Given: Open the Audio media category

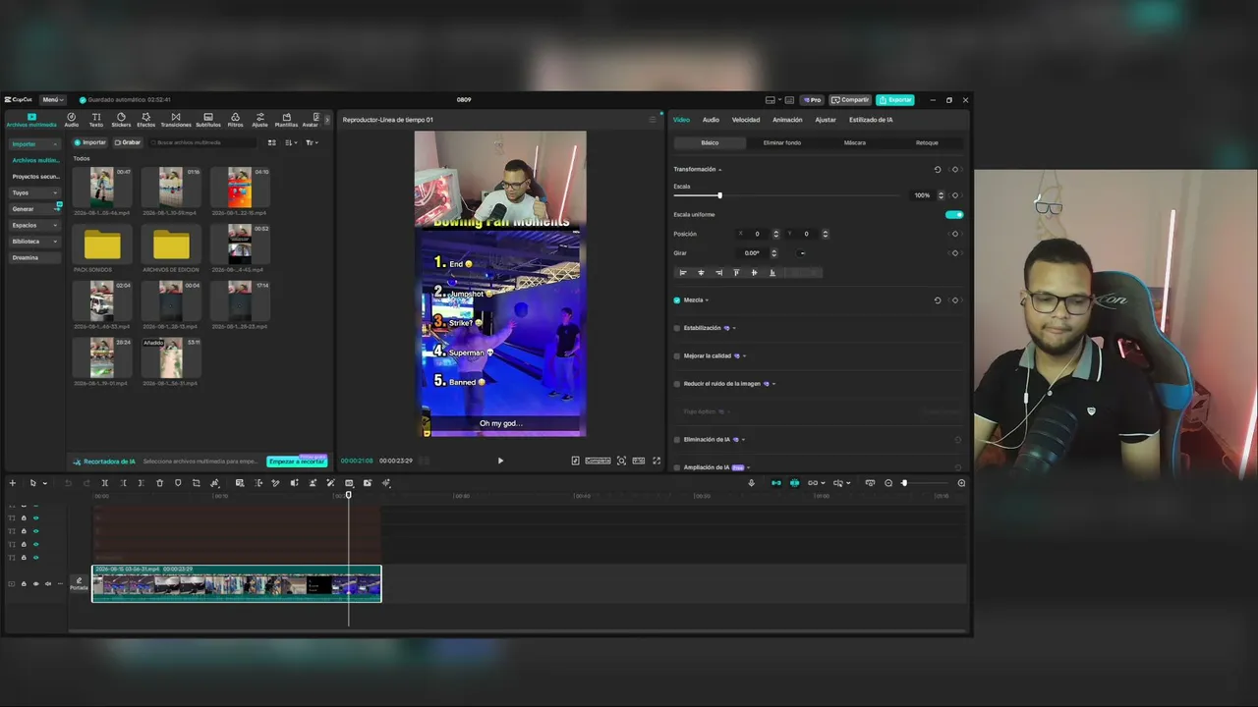Looking at the screenshot, I should tap(72, 120).
